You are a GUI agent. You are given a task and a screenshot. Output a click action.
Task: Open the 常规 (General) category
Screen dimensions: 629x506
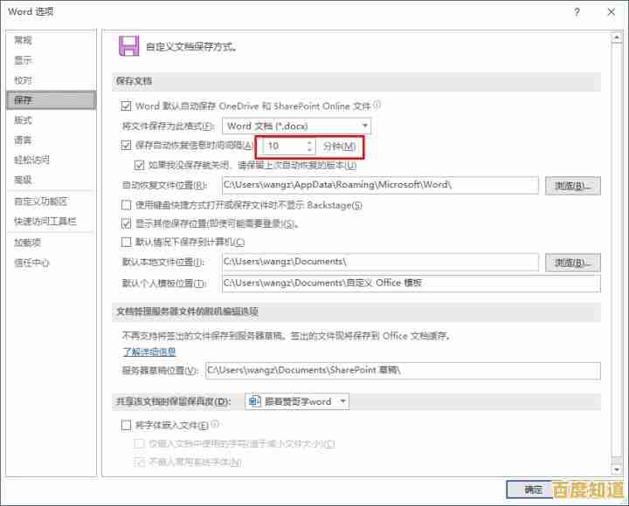[23, 40]
